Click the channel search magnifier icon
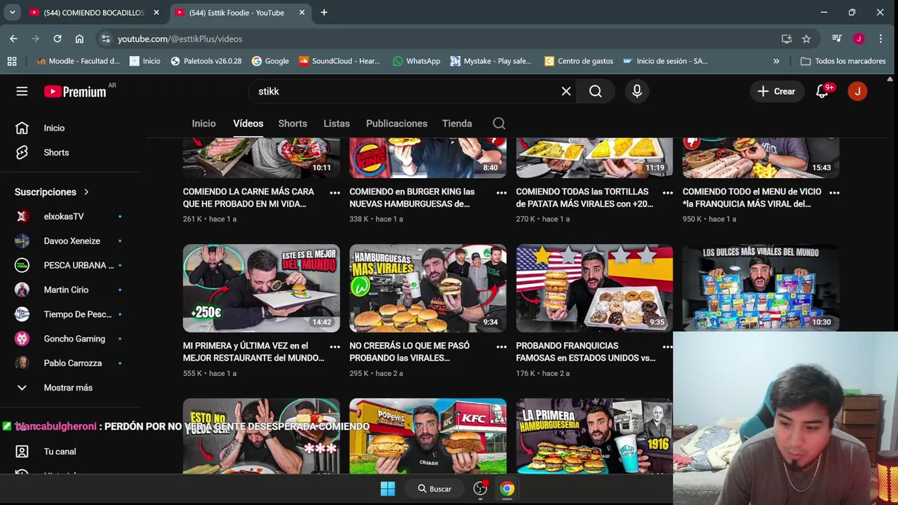898x505 pixels. tap(499, 123)
